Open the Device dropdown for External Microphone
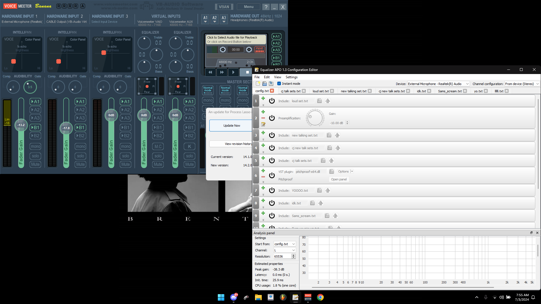The height and width of the screenshot is (304, 541). 438,84
